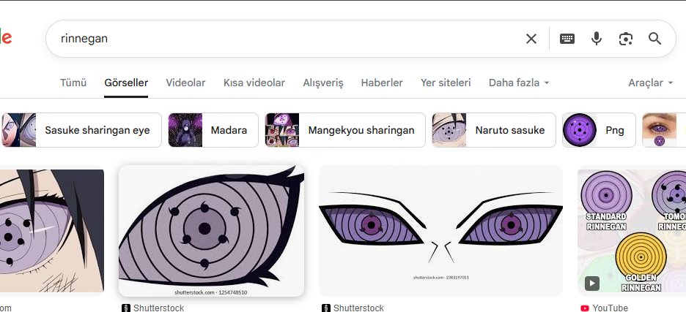Select Sasuke sharingan eye suggestion chip
The width and height of the screenshot is (686, 312).
81,130
